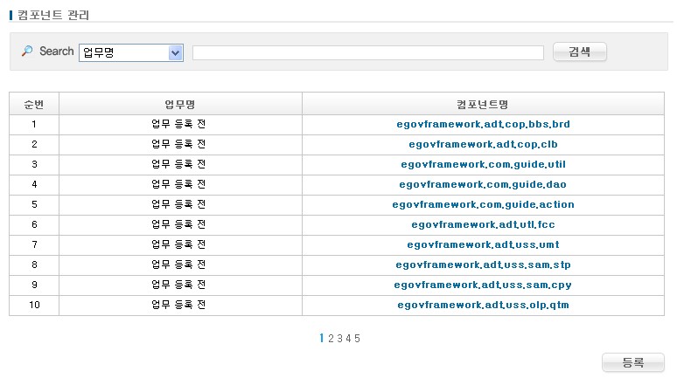The height and width of the screenshot is (378, 677).
Task: Click egovframework.adt.uss.sam.cpy component link
Action: pyautogui.click(x=483, y=285)
